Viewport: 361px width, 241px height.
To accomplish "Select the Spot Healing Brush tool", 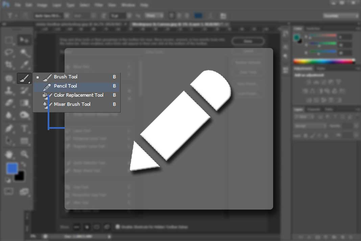I will click(x=9, y=78).
